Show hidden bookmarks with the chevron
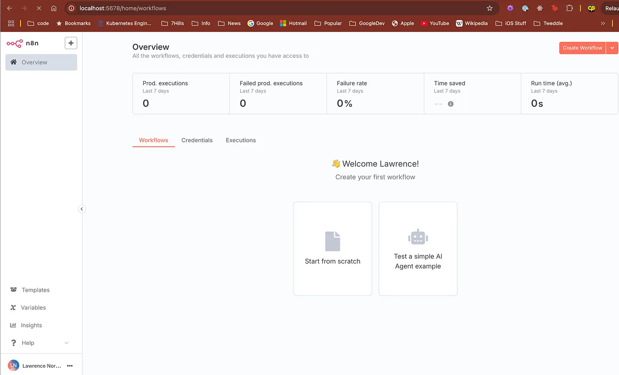619x375 pixels. coord(603,23)
